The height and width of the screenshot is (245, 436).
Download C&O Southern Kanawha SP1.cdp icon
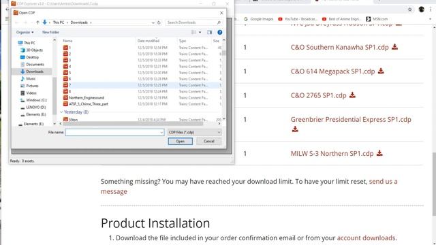[394, 47]
